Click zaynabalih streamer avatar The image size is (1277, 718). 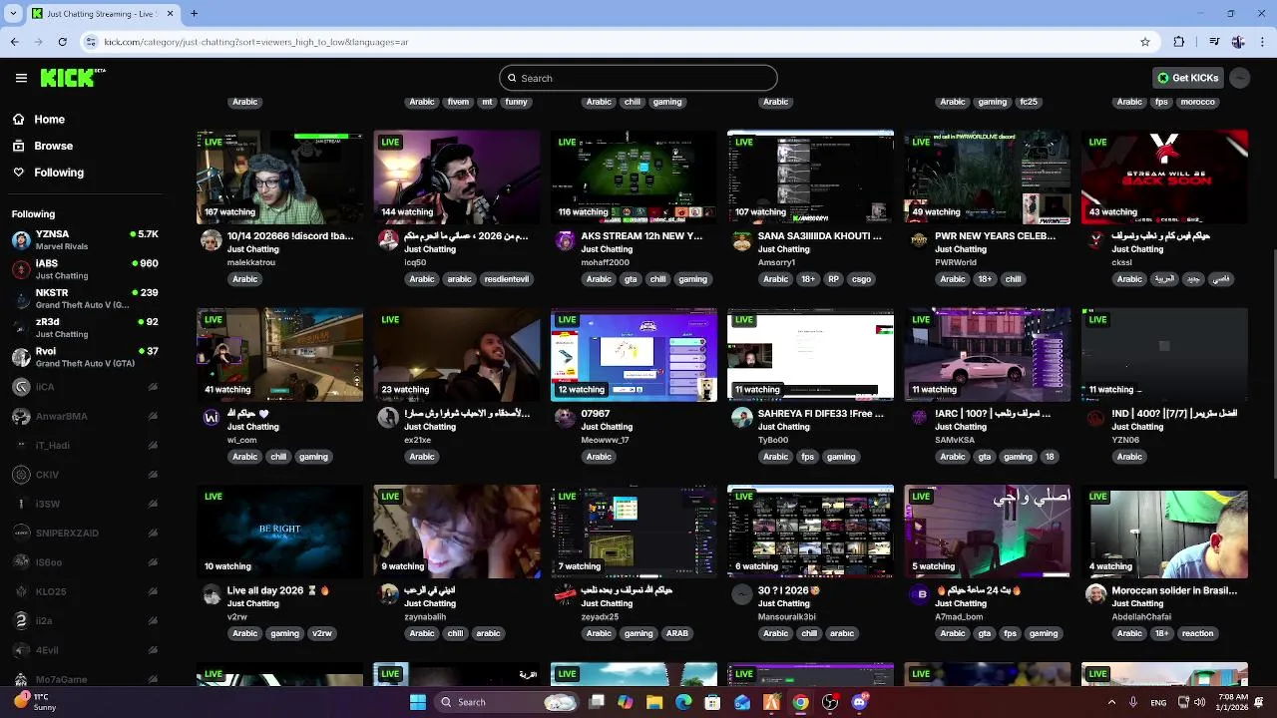[x=388, y=593]
